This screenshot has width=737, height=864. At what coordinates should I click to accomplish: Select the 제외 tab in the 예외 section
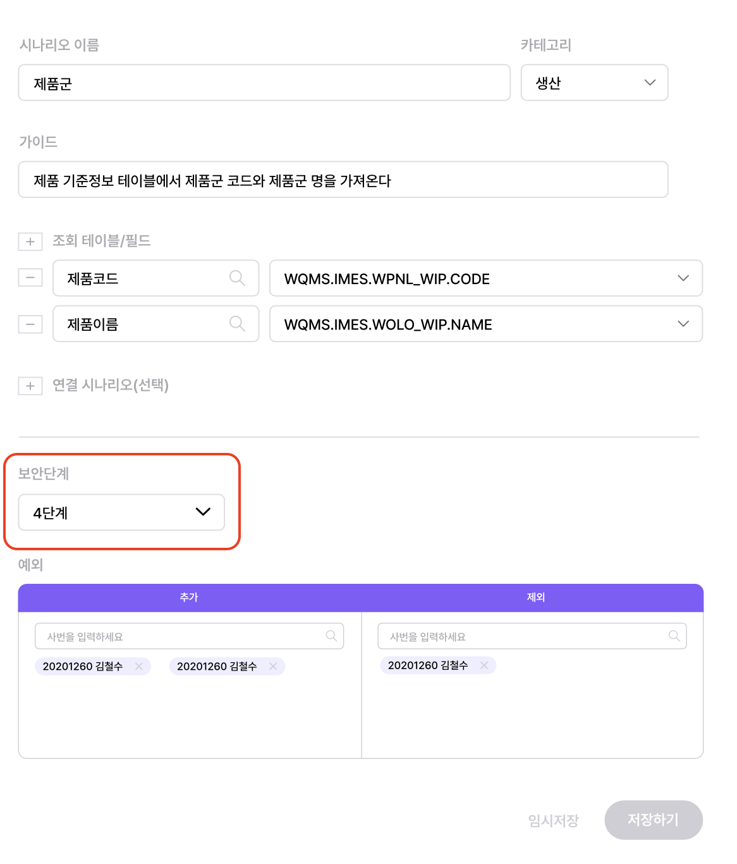pos(533,597)
